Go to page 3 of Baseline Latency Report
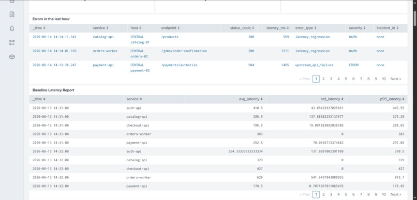The width and height of the screenshot is (417, 200). click(331, 194)
